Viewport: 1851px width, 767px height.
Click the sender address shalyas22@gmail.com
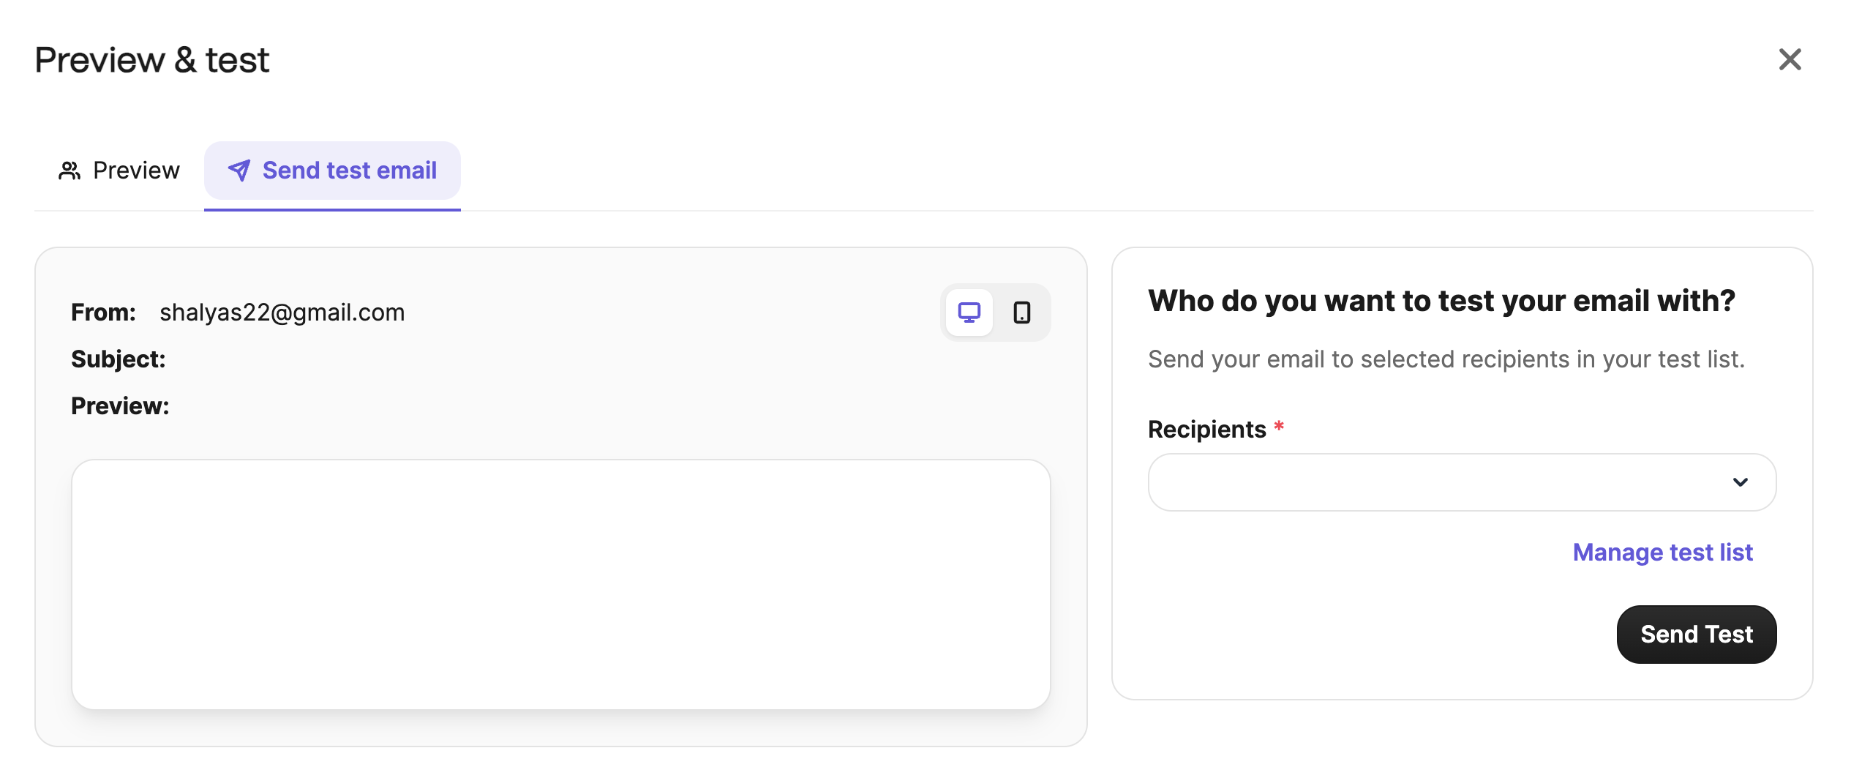pos(282,313)
